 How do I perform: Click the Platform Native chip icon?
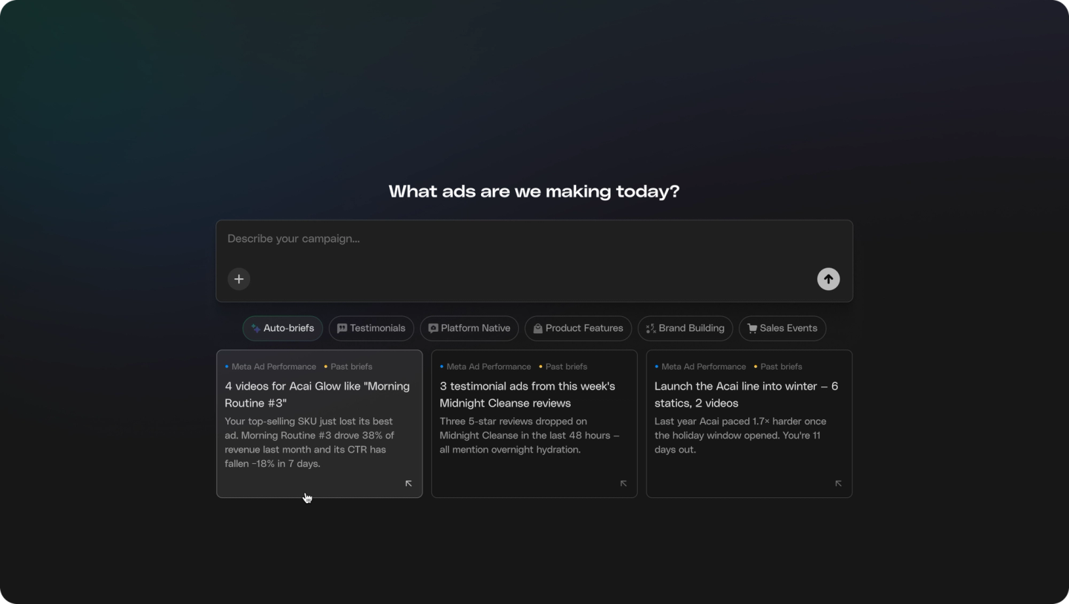click(x=434, y=328)
